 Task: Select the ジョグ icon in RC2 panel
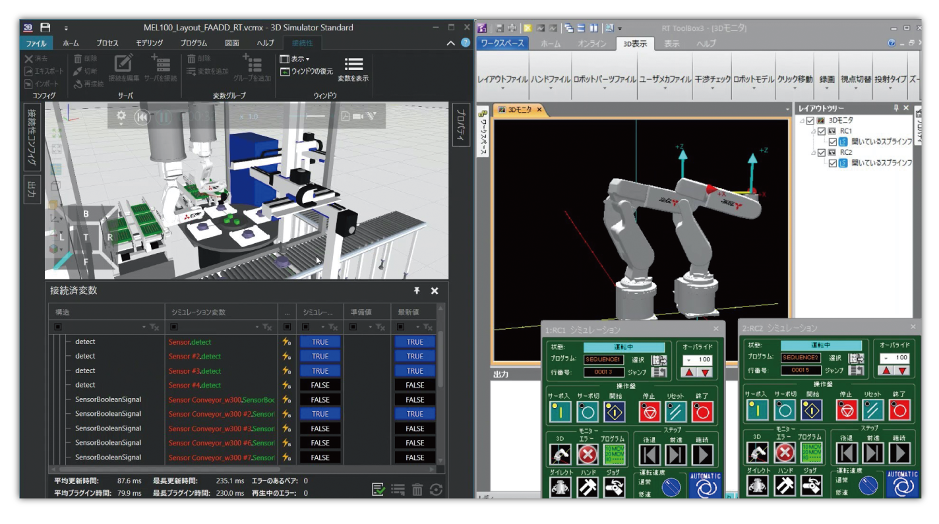click(x=812, y=486)
